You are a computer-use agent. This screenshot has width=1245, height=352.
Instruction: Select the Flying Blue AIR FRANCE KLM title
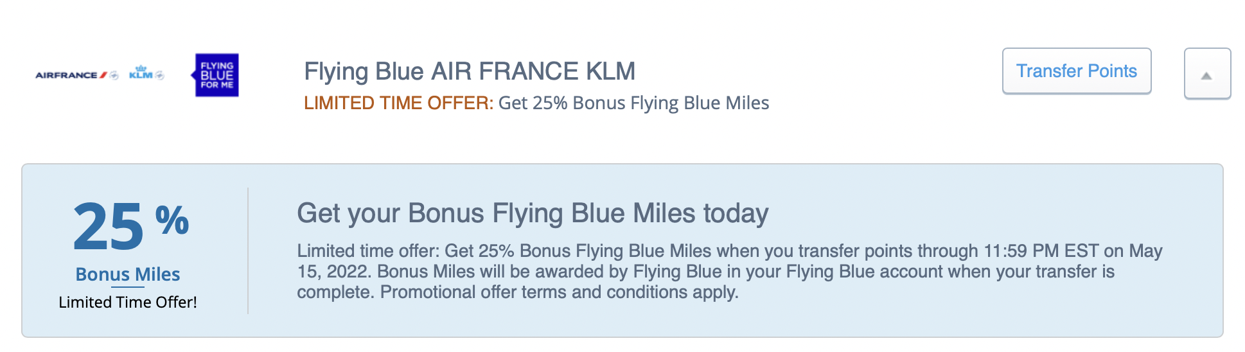click(470, 71)
